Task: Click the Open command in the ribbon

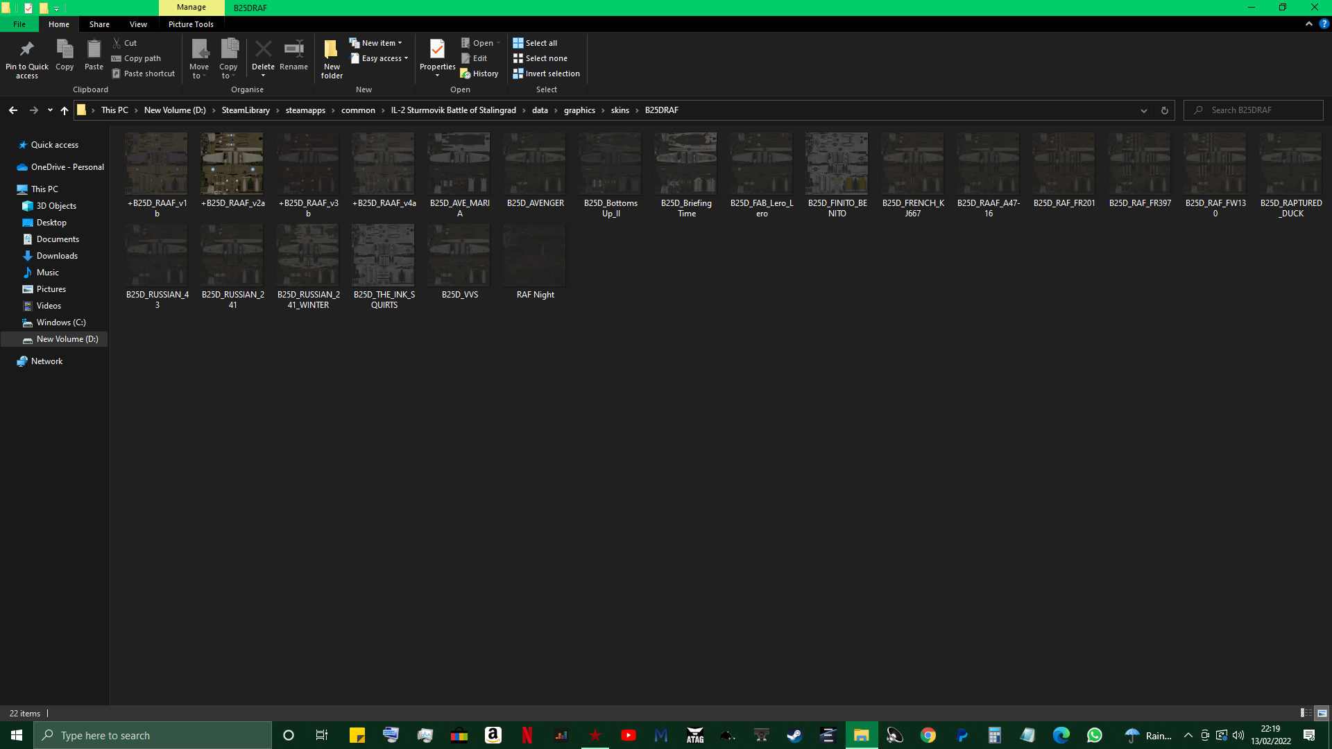Action: click(480, 43)
